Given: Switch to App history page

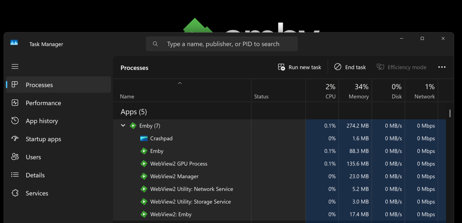Looking at the screenshot, I should click(x=42, y=121).
